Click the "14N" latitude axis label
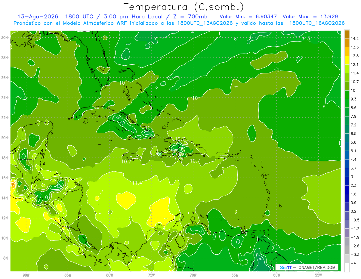The height and width of the screenshot is (279, 361). (5, 198)
